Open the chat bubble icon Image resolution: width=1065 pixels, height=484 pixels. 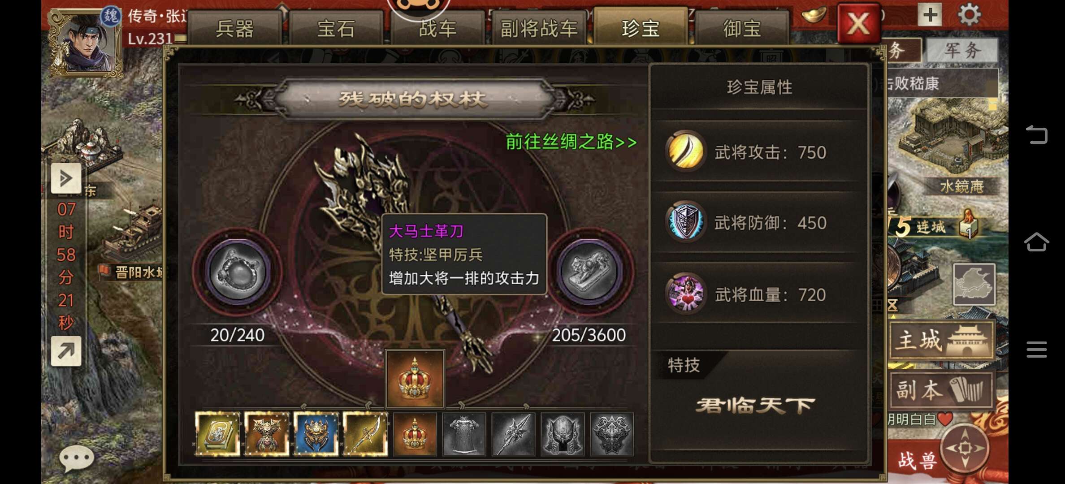(76, 458)
